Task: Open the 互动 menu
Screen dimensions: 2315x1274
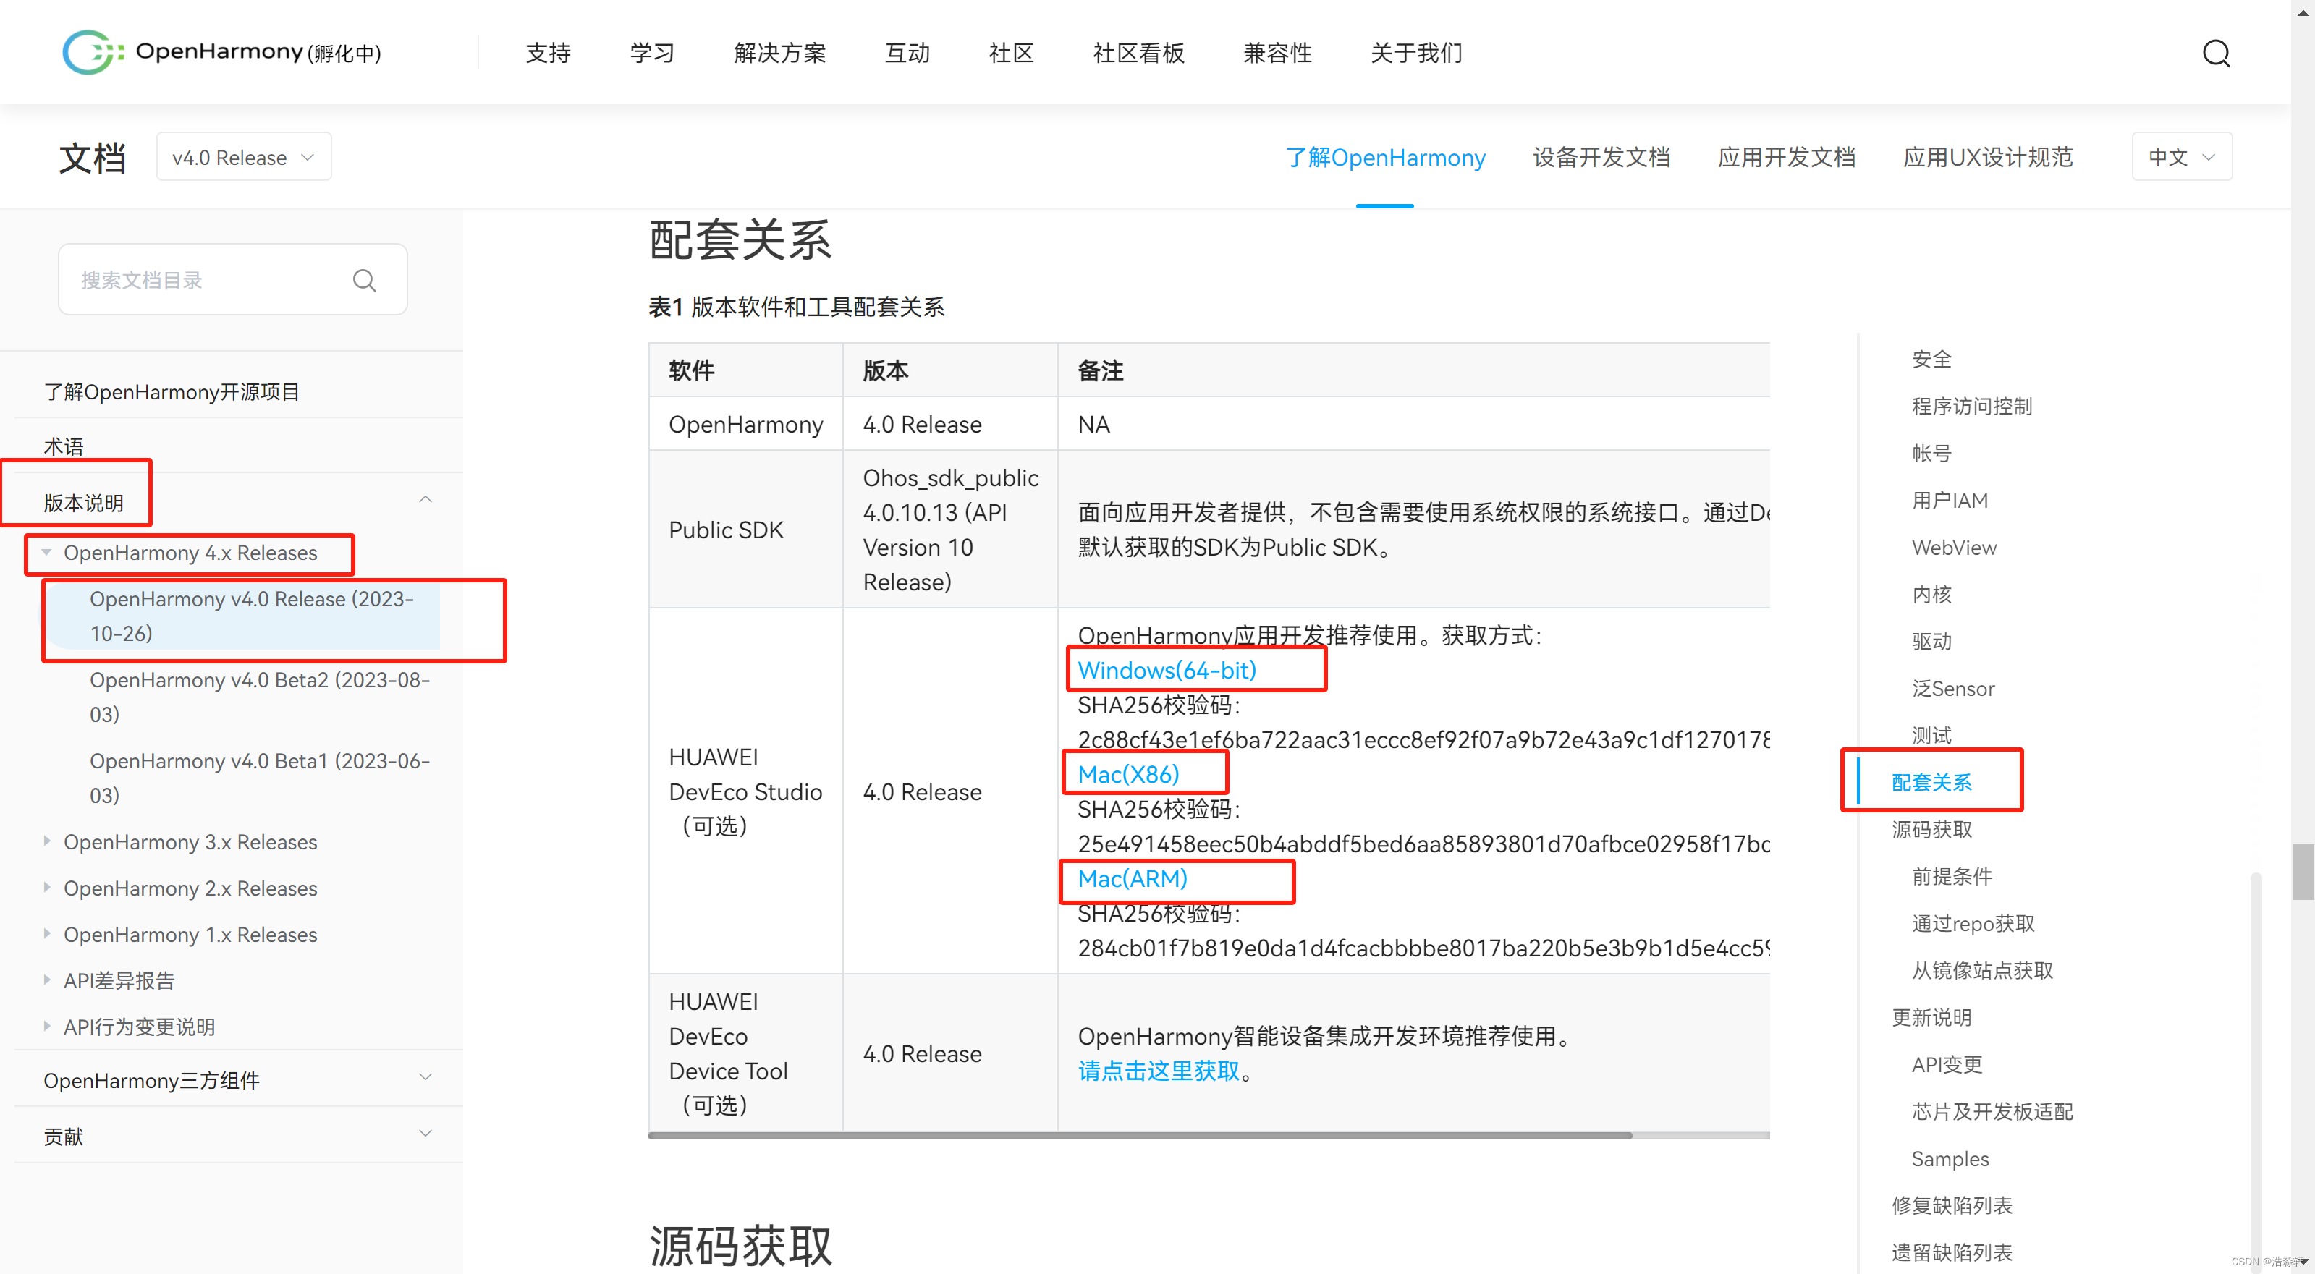Action: (x=907, y=53)
